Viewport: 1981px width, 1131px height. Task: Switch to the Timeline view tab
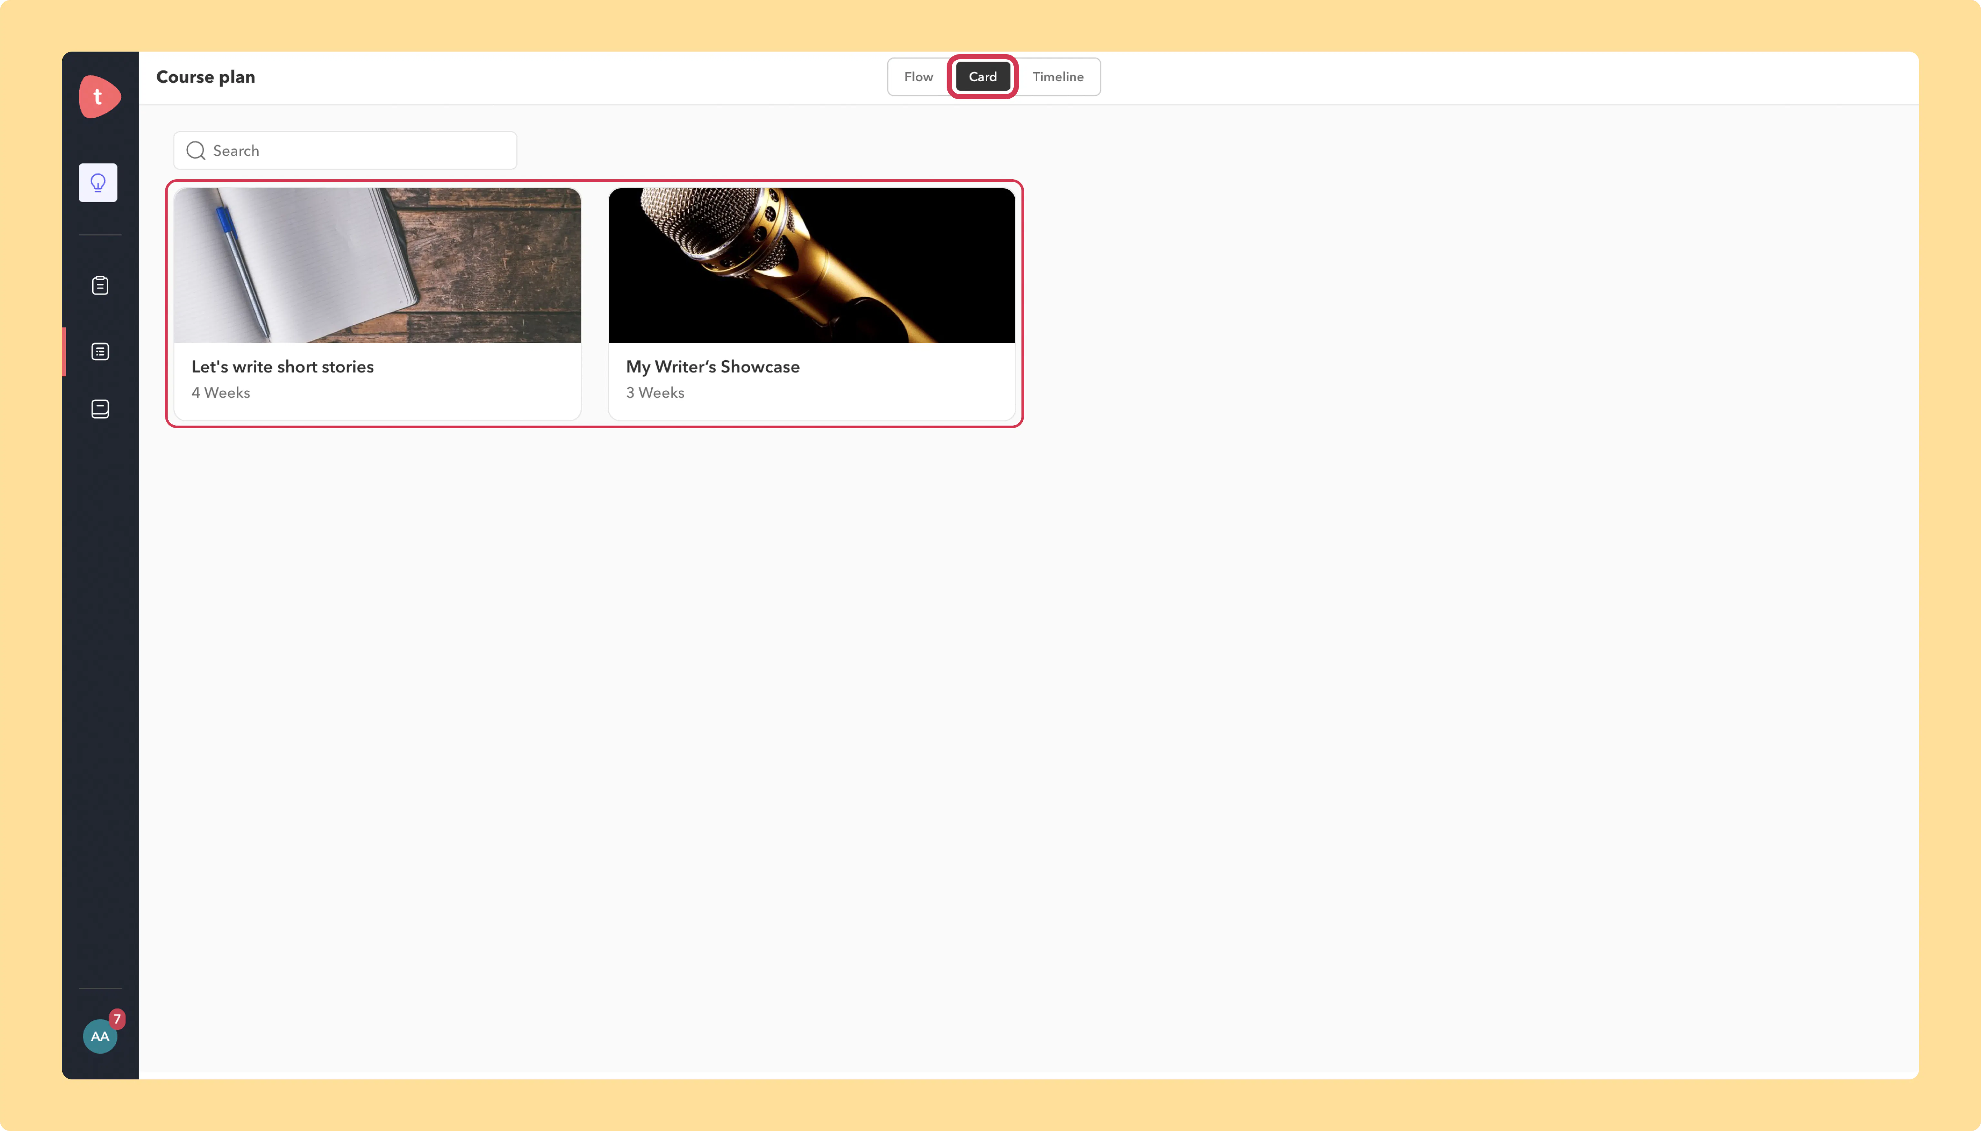1058,77
